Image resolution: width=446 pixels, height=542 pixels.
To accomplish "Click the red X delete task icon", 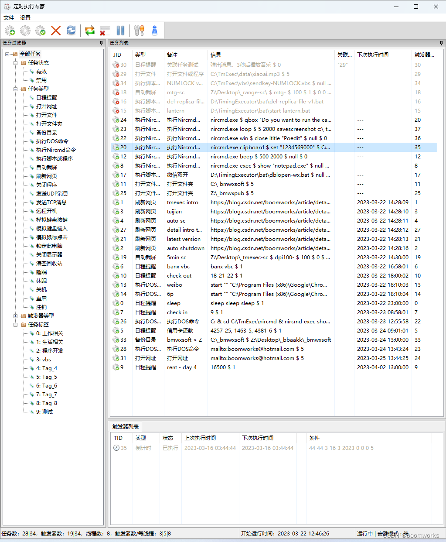I will coord(56,31).
